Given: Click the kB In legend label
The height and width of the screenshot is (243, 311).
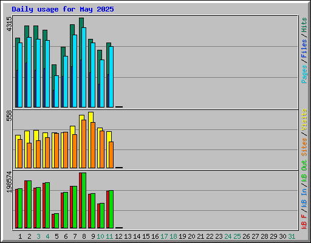Looking at the screenshot, I should (304, 197).
